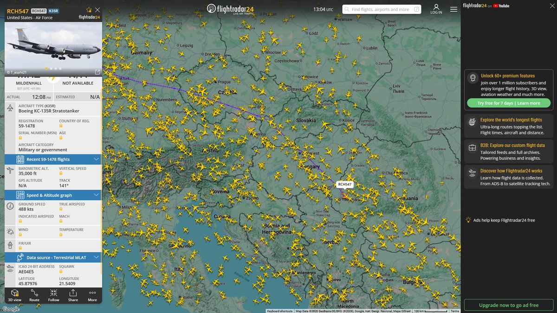Select the second photo carousel dot
This screenshot has height=313, width=557.
coord(51,69)
